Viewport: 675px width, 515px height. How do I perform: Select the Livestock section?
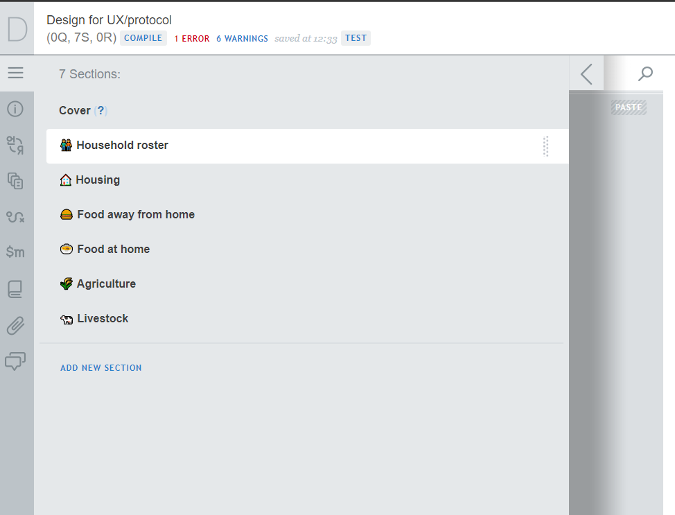tap(102, 319)
